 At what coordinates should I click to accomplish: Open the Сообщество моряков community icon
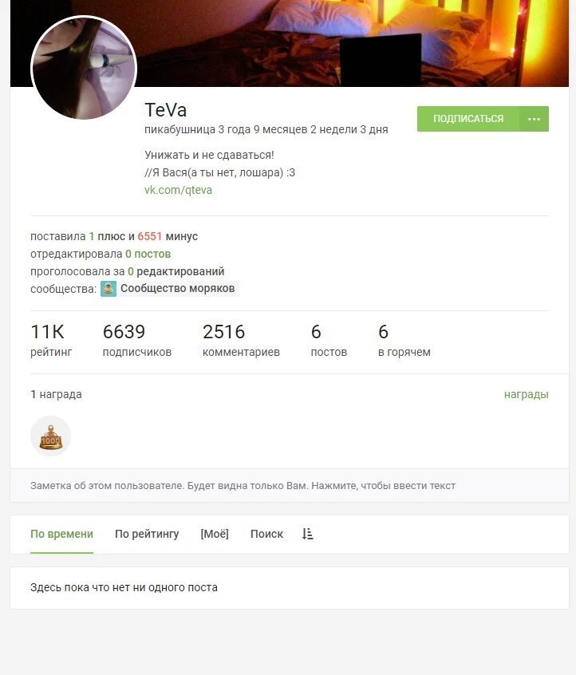(108, 288)
